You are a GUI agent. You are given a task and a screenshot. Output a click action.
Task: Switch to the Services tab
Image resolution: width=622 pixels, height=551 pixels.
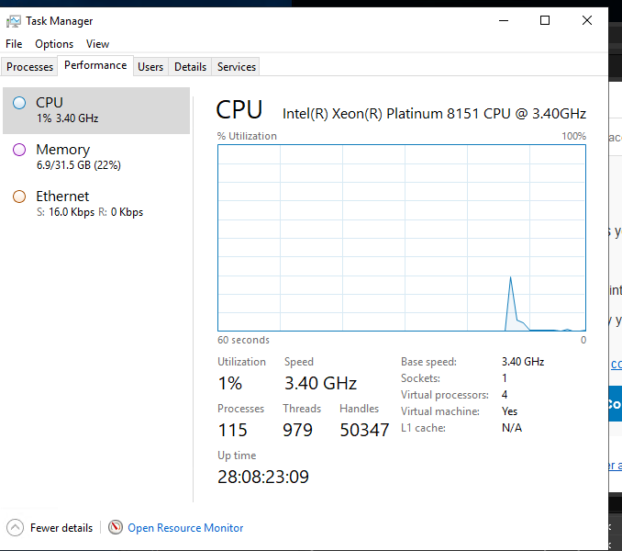236,67
